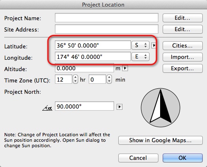Open the Longitude E hemisphere dropdown

pos(140,56)
